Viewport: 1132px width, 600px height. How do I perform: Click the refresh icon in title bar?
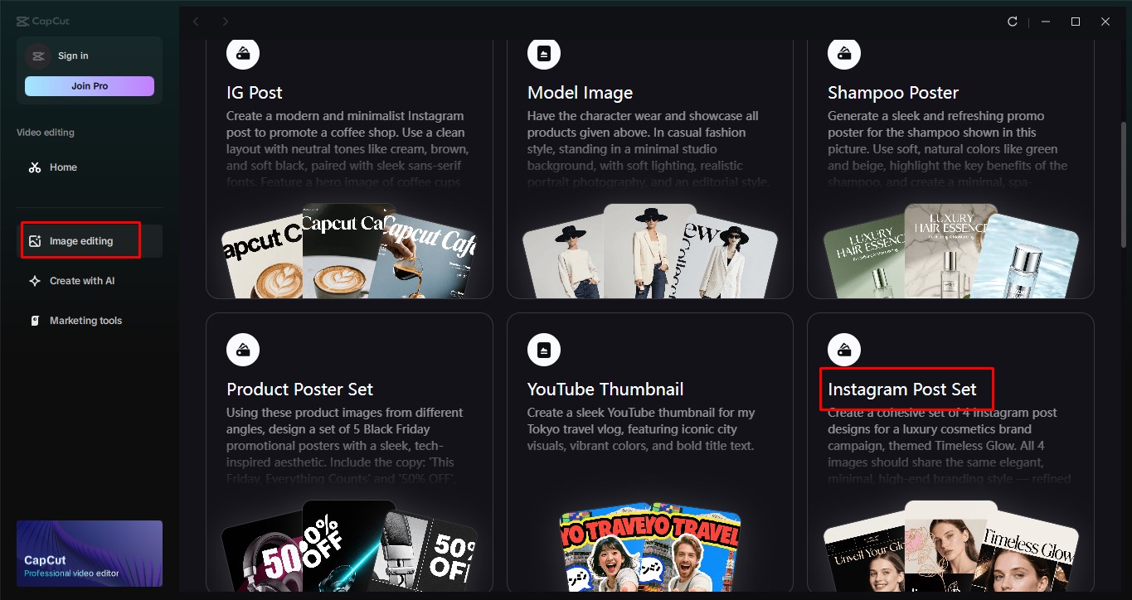1012,22
